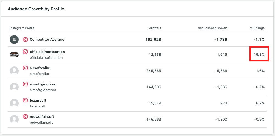Click the officialairsoftstation logo thumbnail

[x=14, y=54]
